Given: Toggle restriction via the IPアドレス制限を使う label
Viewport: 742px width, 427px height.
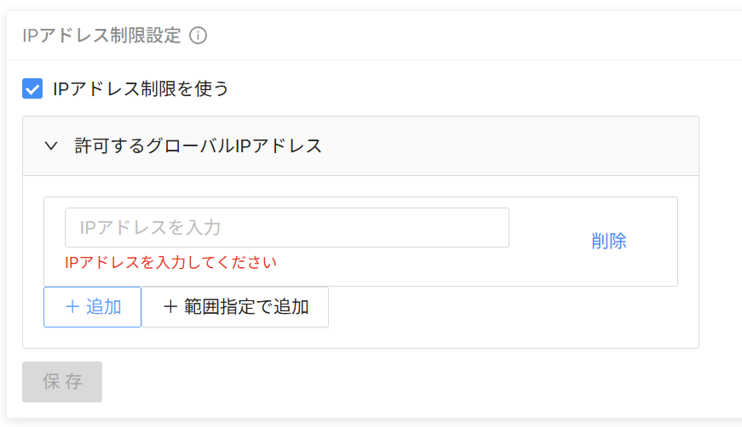Looking at the screenshot, I should 141,88.
